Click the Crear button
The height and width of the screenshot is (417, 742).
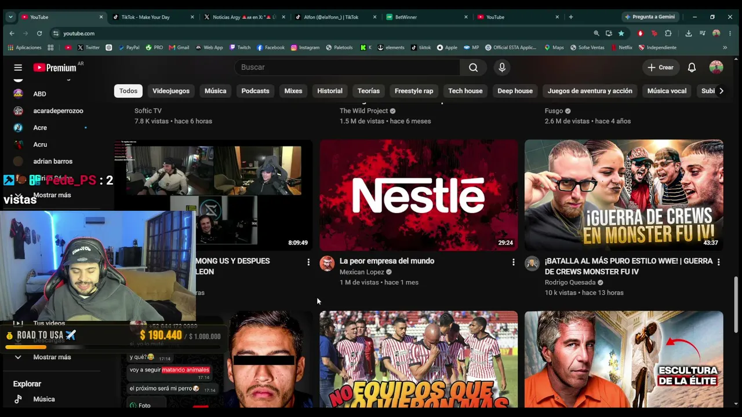[x=660, y=68]
